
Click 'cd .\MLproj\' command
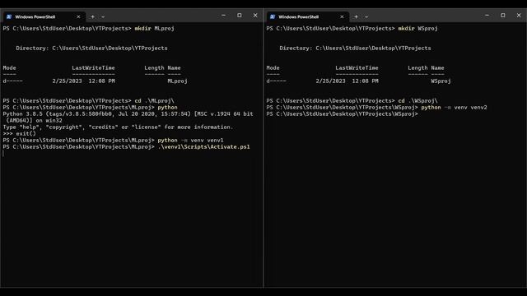coord(154,100)
